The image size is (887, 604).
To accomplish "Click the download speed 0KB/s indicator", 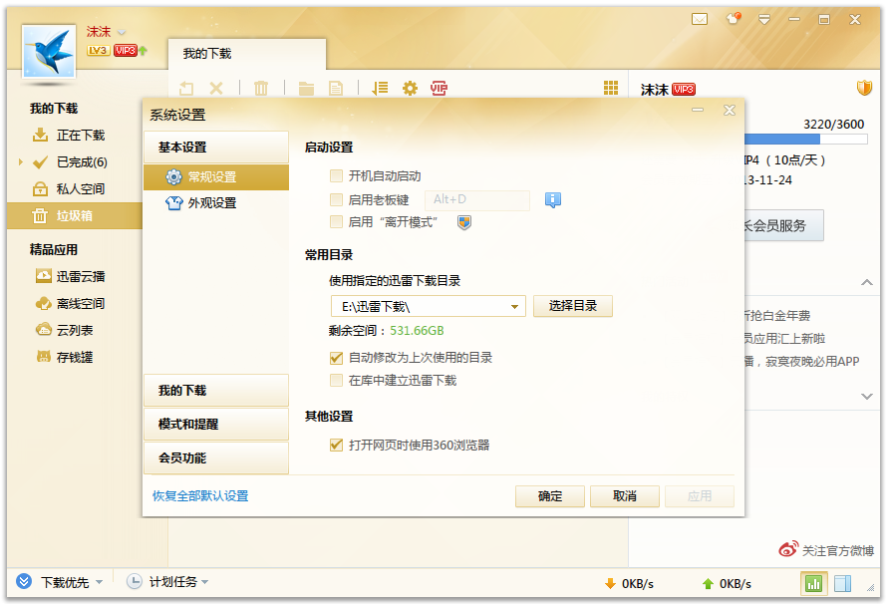I will (629, 584).
